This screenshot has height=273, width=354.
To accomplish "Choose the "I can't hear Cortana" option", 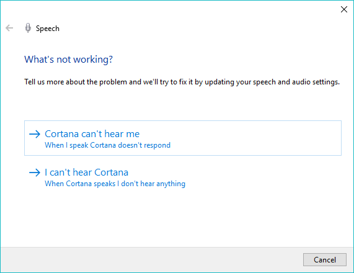I will [183, 177].
